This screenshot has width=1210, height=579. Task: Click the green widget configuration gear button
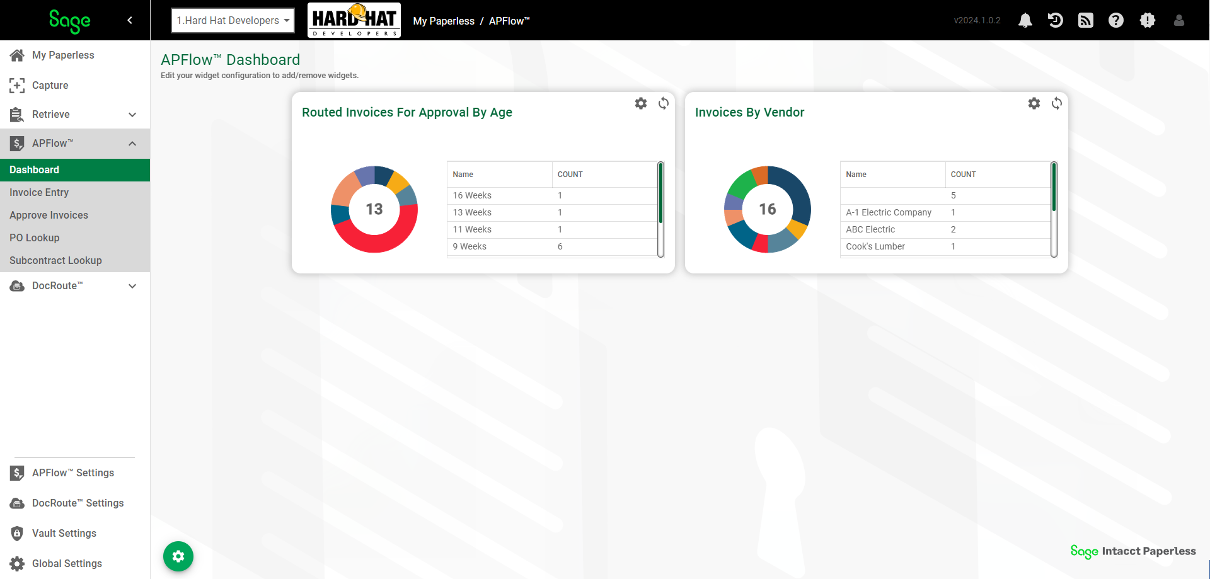pos(178,556)
